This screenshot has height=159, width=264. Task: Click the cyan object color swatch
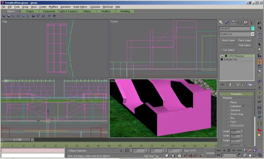253,29
